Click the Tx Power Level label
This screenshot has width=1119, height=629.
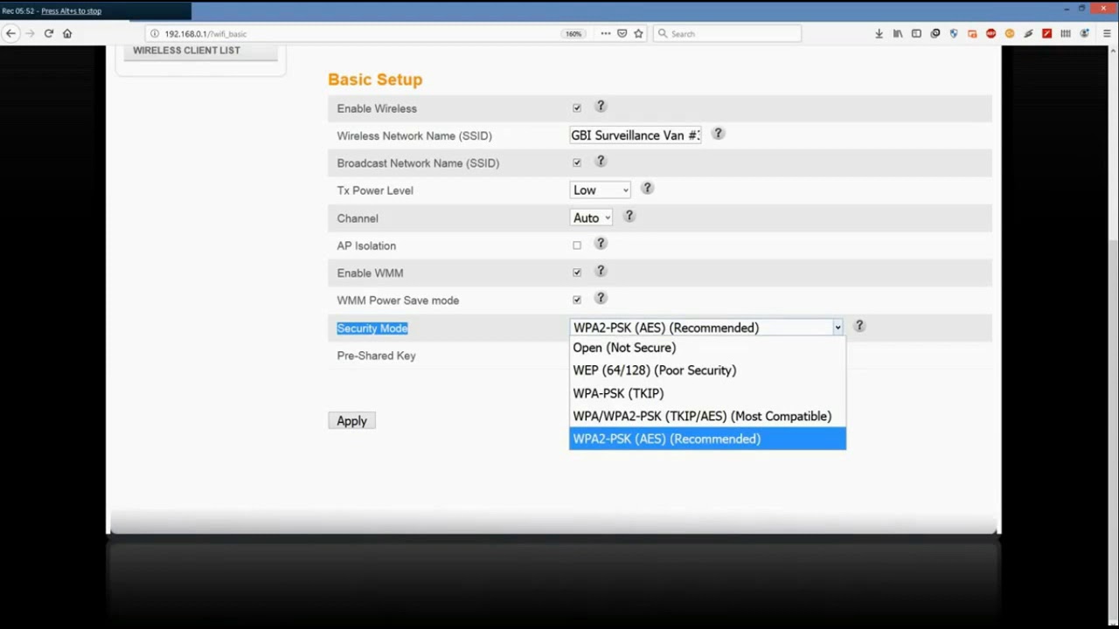pos(375,190)
